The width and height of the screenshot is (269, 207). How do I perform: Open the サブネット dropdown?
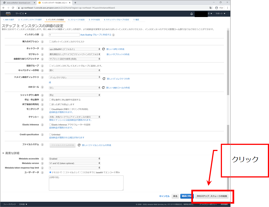point(75,54)
